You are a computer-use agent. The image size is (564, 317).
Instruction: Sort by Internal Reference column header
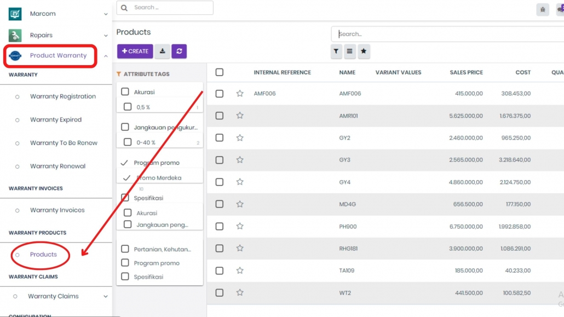click(x=283, y=72)
